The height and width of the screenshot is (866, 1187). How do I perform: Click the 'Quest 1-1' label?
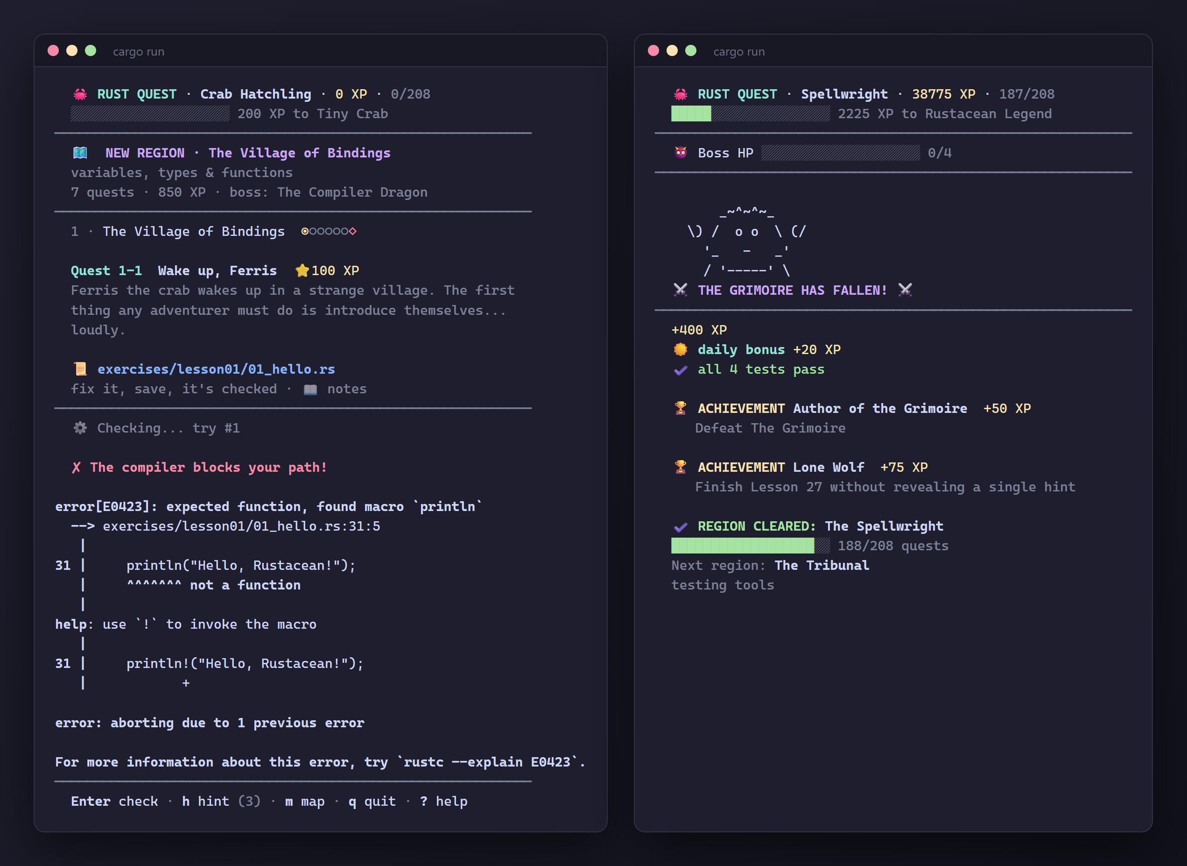point(106,270)
